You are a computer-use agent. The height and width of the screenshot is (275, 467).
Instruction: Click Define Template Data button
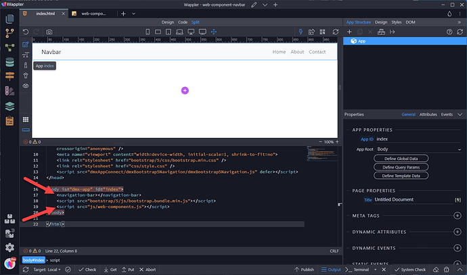401,176
